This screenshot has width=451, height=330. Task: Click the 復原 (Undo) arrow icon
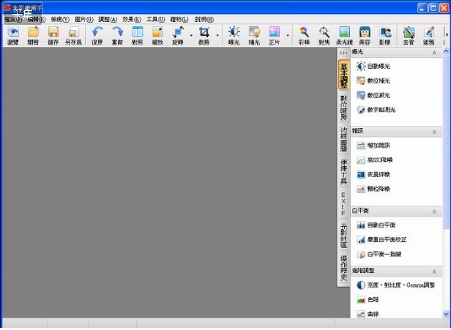(x=97, y=34)
